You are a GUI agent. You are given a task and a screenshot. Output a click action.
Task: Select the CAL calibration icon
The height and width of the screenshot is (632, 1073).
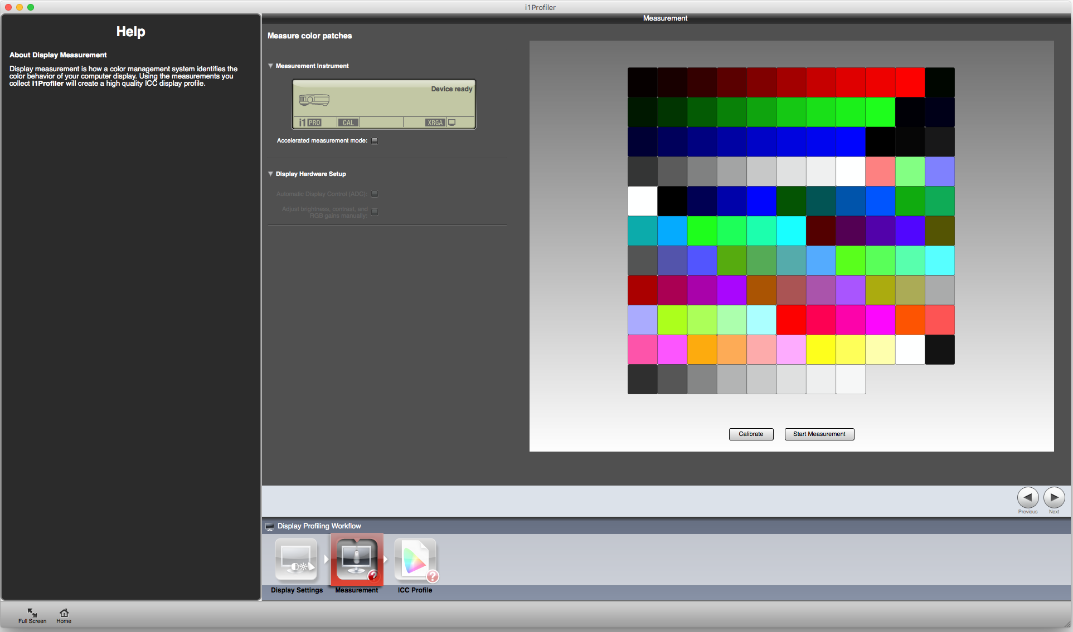348,122
